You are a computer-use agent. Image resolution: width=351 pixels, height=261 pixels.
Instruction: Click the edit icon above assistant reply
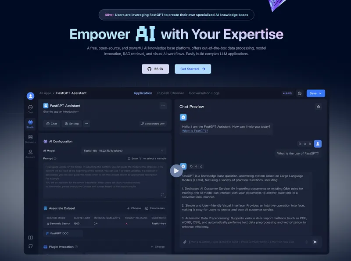tap(201, 166)
